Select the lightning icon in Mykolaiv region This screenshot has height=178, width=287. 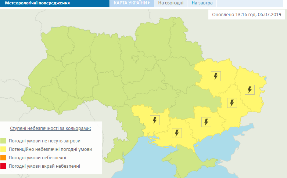click(155, 120)
